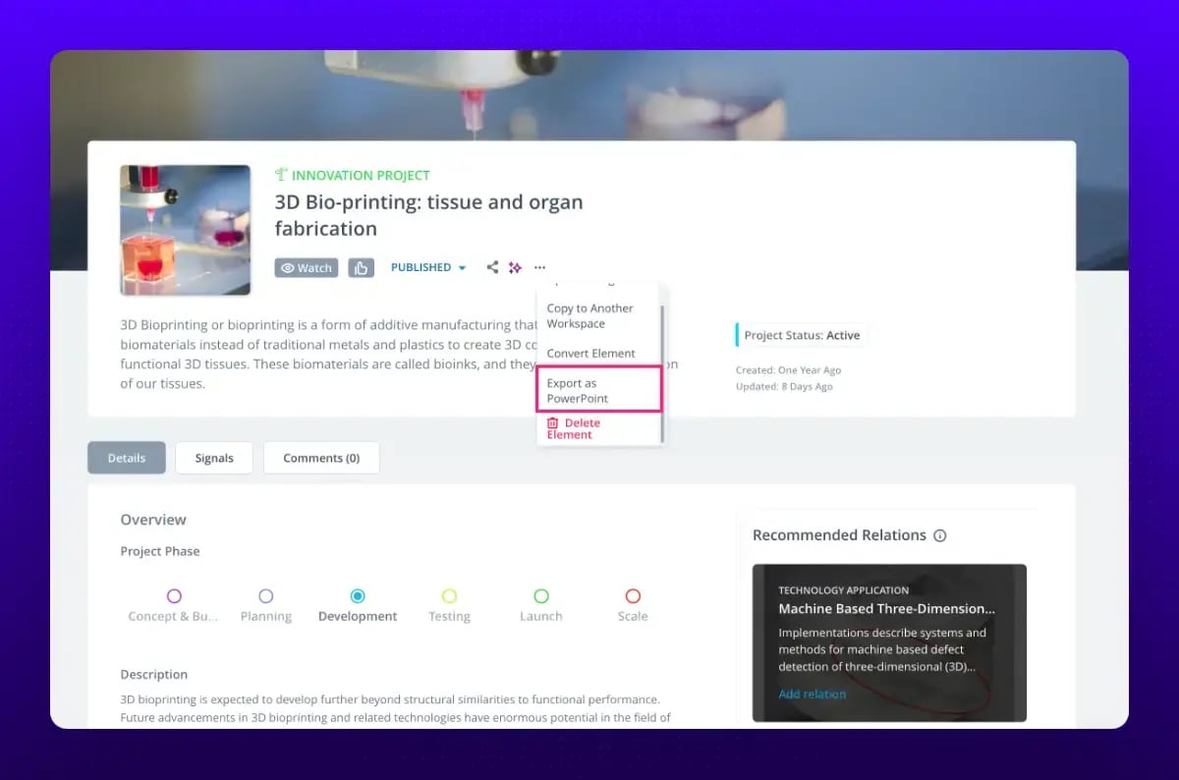Select the Testing phase radio button

tap(449, 596)
